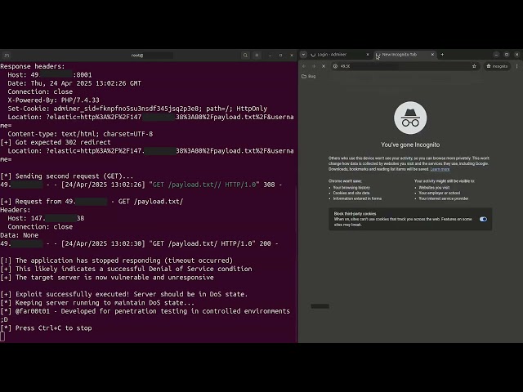Close the Login - Adminer tab

tap(368, 55)
